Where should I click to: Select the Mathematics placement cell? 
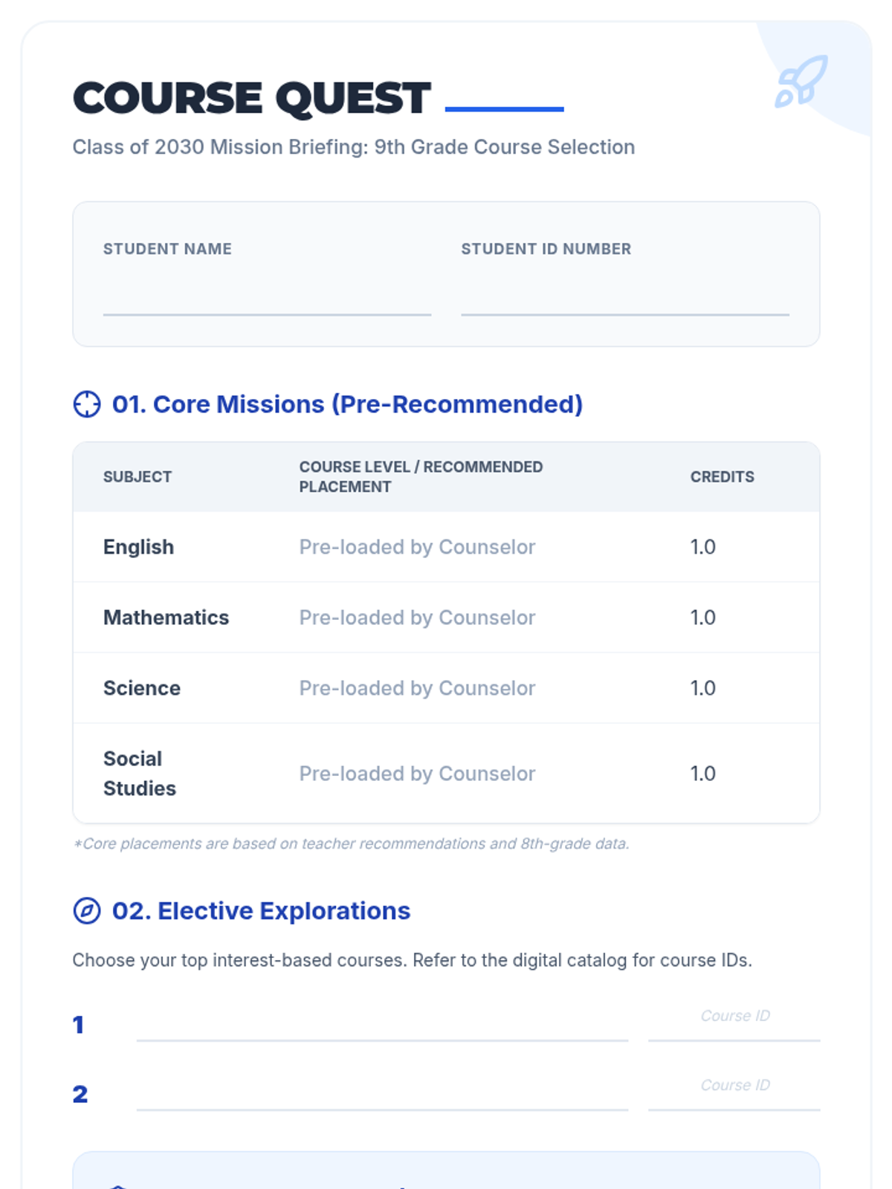[417, 618]
